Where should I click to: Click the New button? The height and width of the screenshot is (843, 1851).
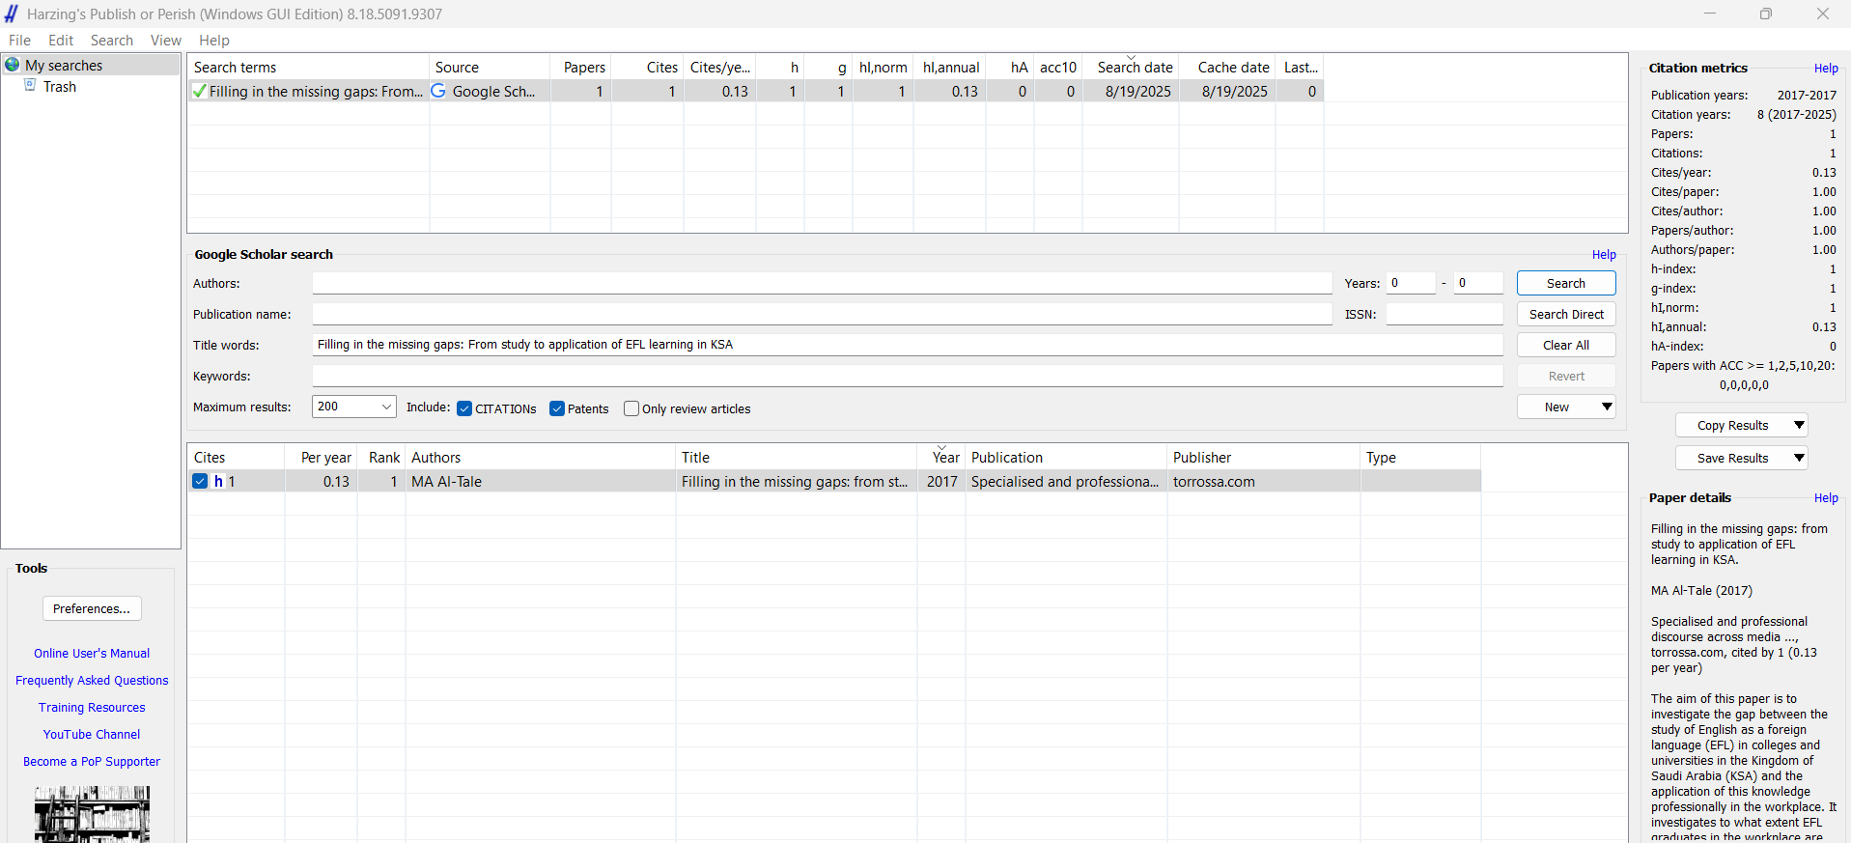click(x=1557, y=407)
